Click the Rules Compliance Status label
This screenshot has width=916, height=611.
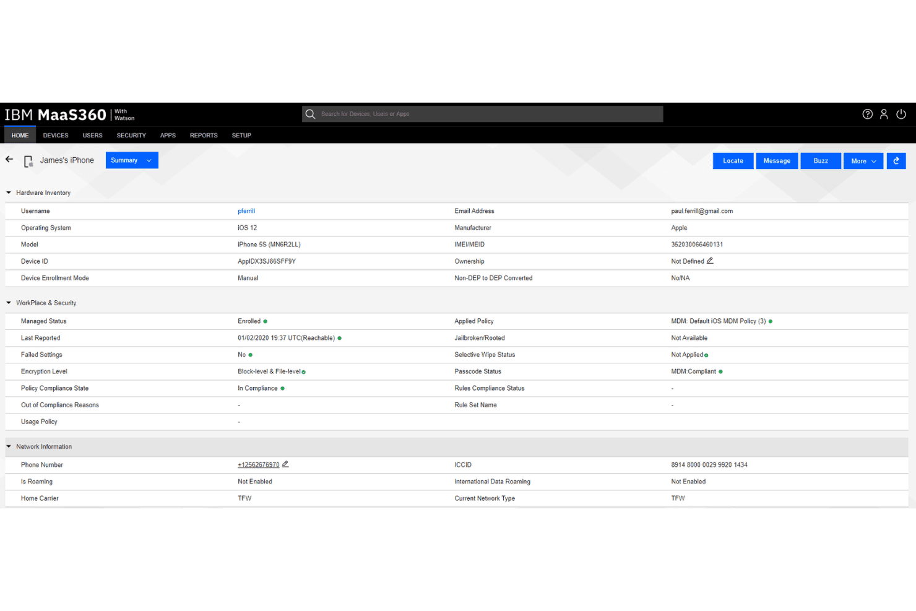point(490,388)
